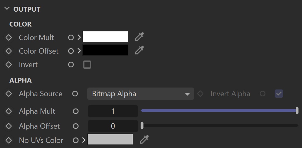Toggle the Invert Alpha checkbox
The height and width of the screenshot is (148, 302).
tap(279, 94)
